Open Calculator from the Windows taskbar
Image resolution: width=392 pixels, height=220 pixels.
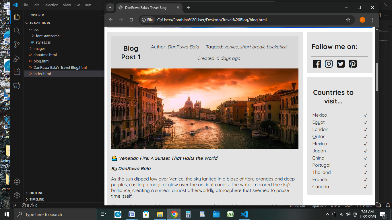coord(188,214)
